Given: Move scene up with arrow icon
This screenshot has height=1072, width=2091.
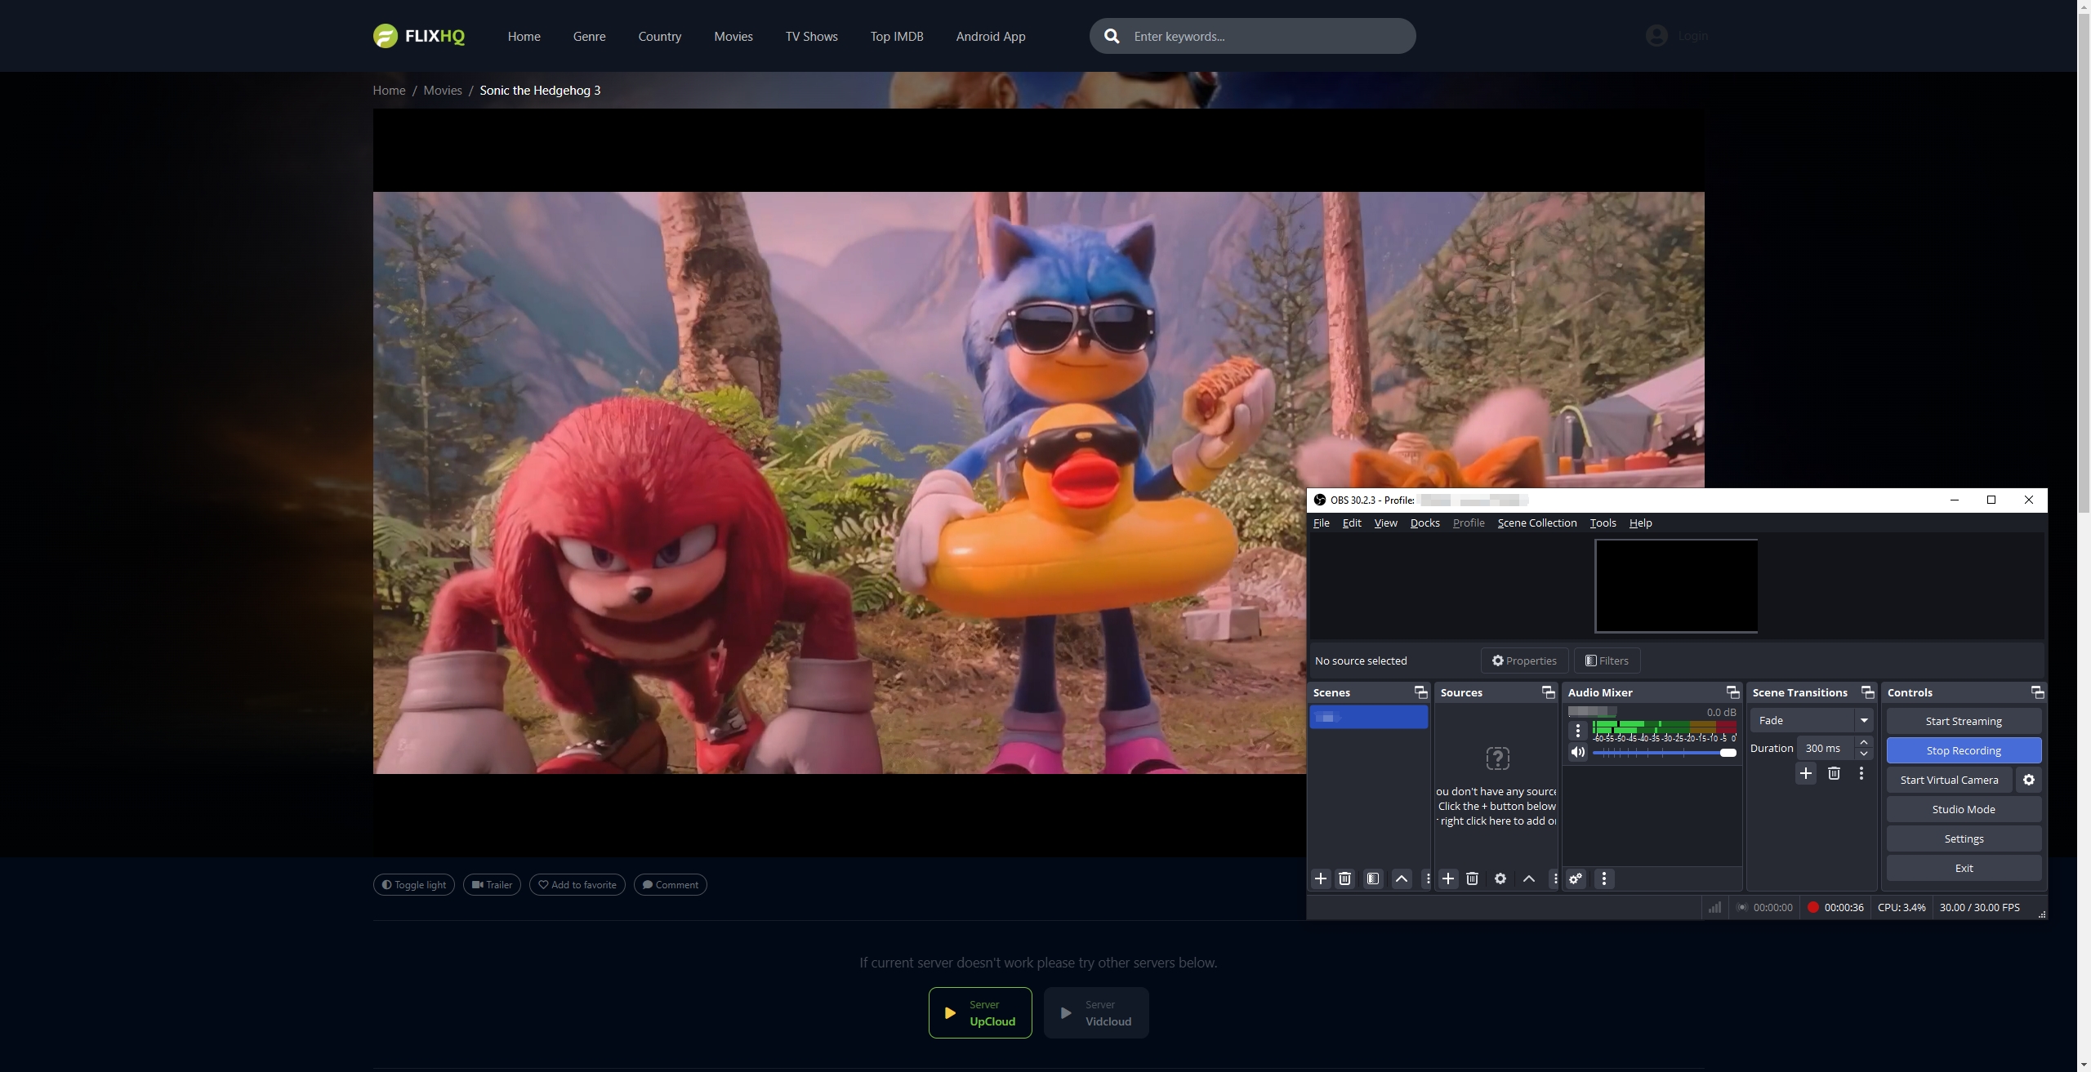Looking at the screenshot, I should coord(1402,879).
